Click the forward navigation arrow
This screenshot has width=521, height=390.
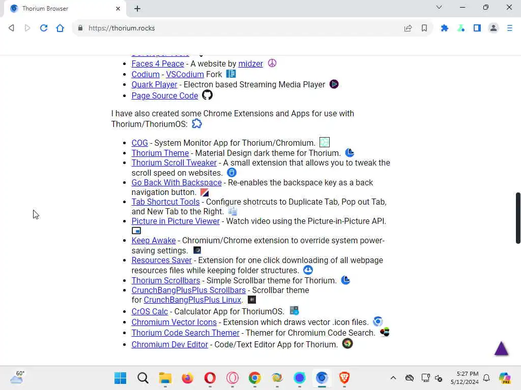(27, 28)
